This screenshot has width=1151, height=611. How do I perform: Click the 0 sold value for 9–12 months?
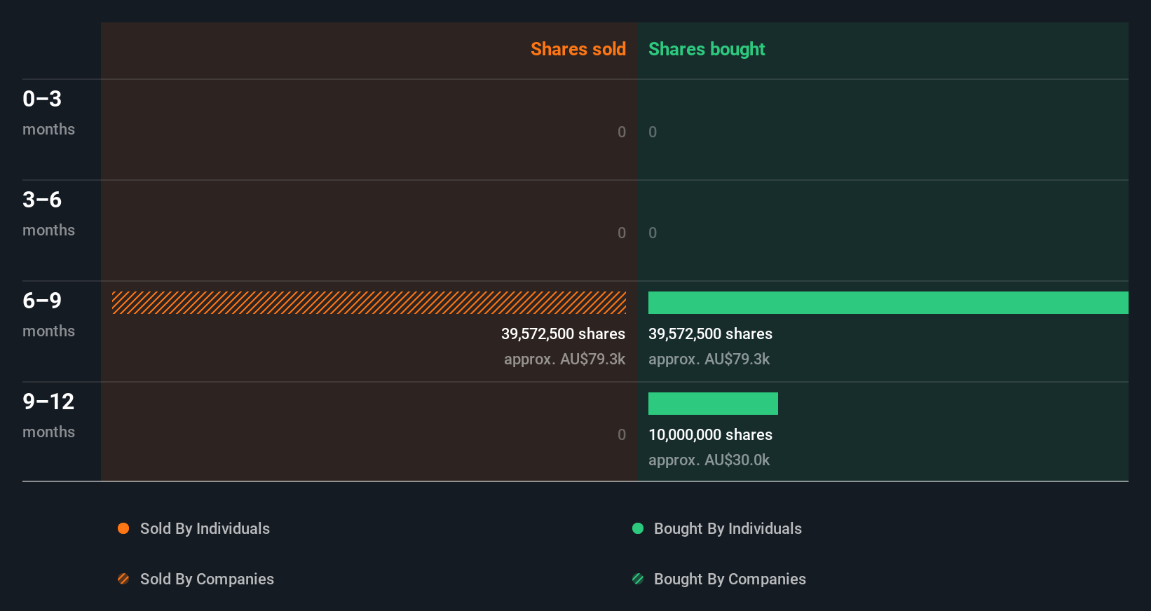622,435
